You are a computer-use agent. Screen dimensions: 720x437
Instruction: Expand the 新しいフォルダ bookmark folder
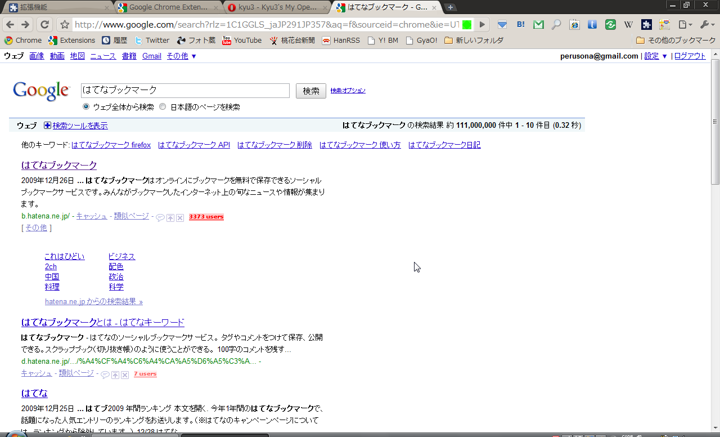coord(474,41)
